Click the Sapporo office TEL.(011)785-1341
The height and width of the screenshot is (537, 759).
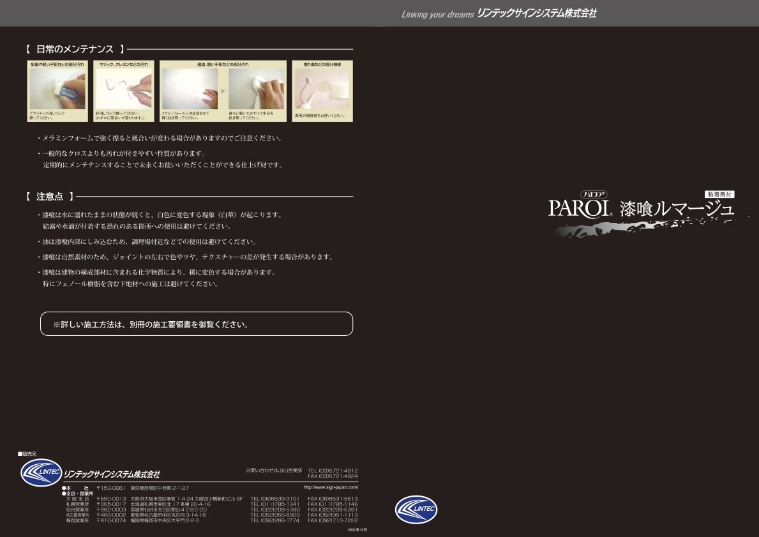pos(275,504)
